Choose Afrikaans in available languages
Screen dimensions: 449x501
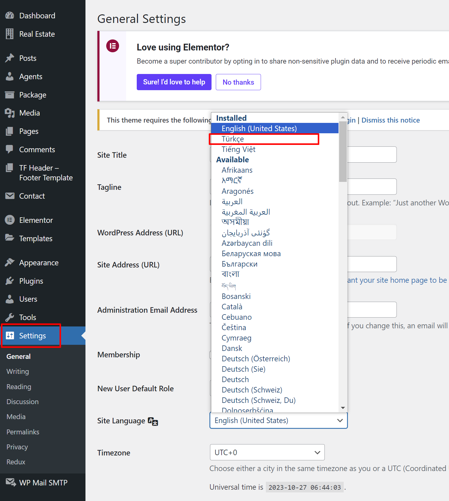pyautogui.click(x=275, y=170)
